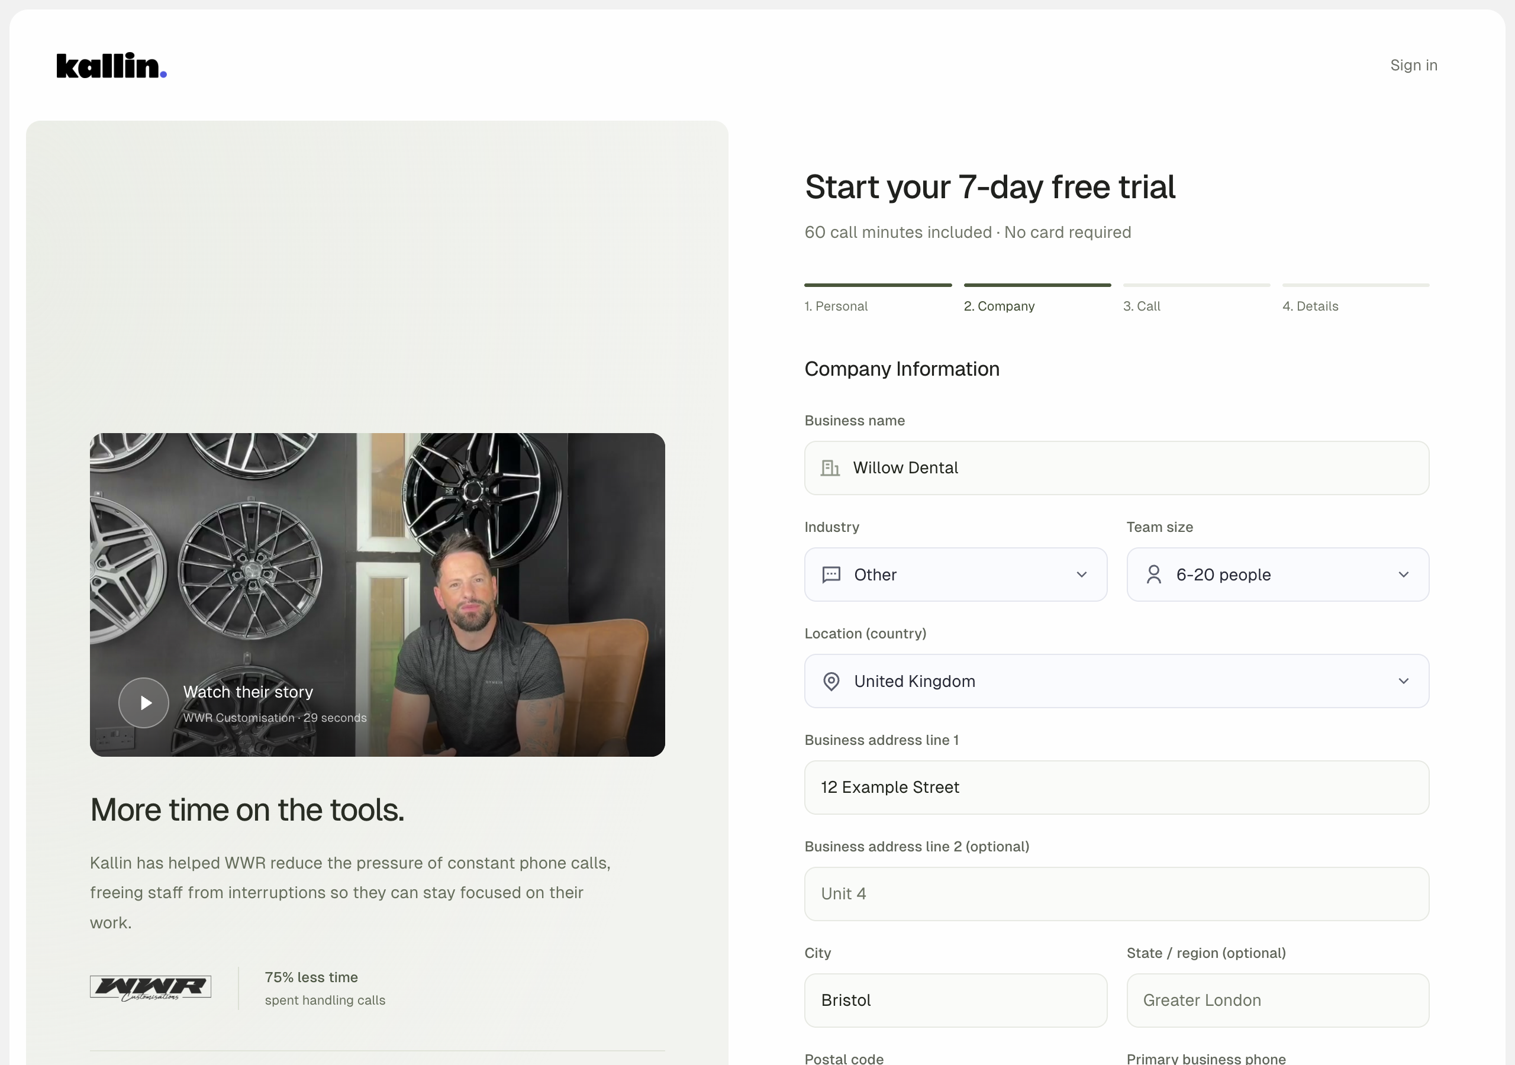Click the "75% less time" statistic

311,977
